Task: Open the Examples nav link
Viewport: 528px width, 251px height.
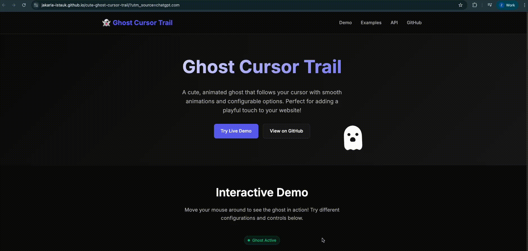Action: click(371, 23)
